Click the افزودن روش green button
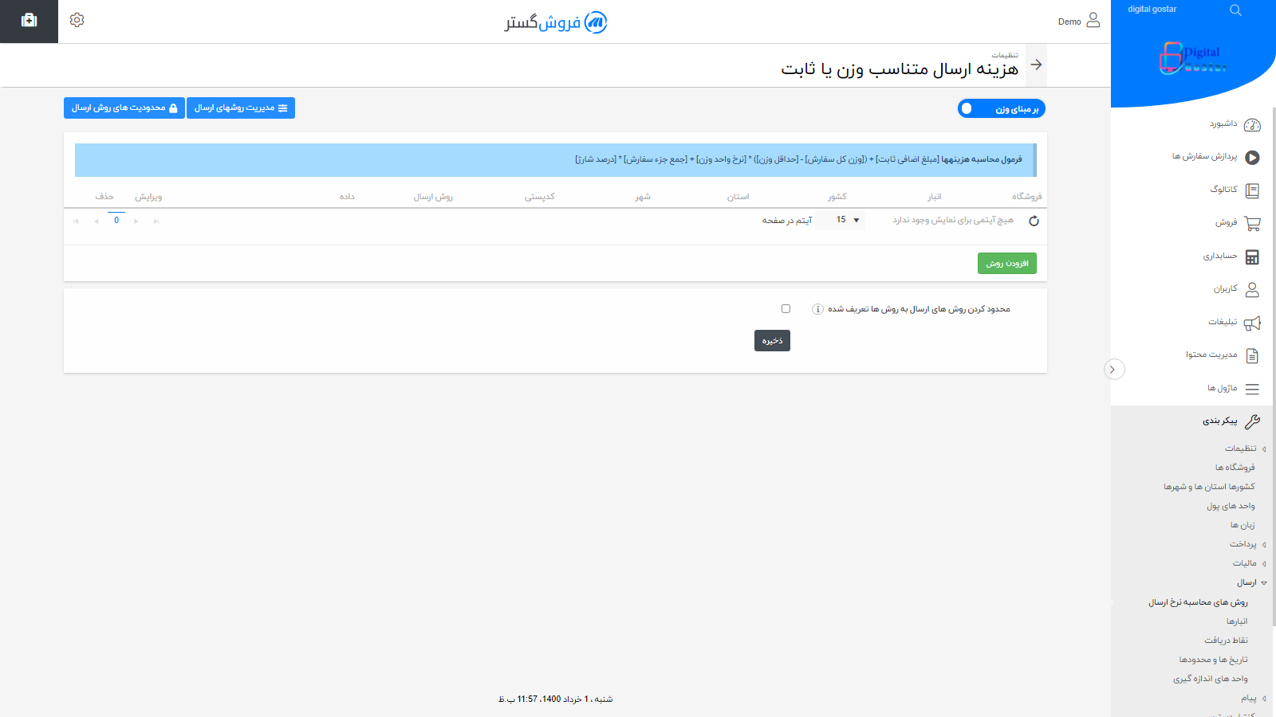1276x717 pixels. (x=1006, y=263)
